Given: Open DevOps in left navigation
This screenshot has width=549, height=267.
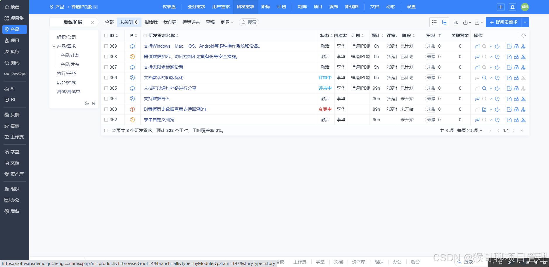Looking at the screenshot, I should pos(15,74).
